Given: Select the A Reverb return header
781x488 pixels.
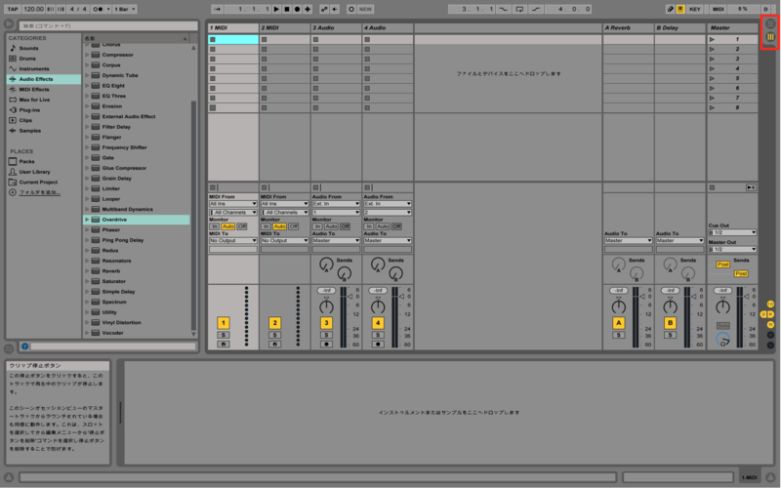Looking at the screenshot, I should (x=628, y=28).
